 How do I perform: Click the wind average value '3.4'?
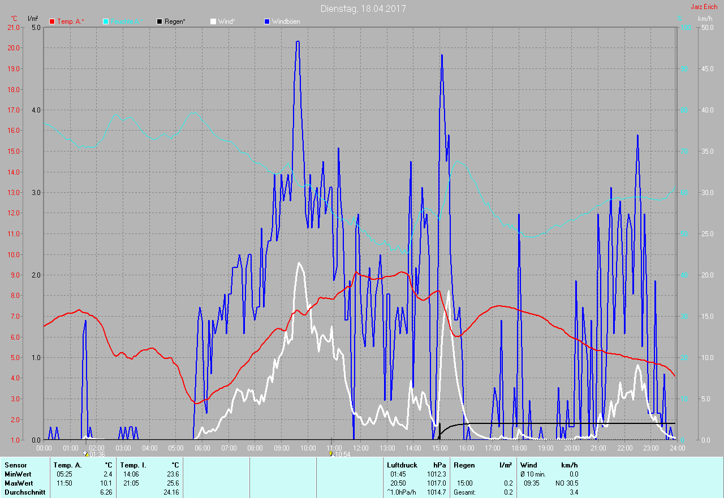[574, 492]
